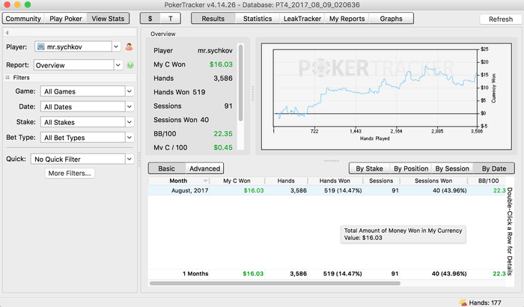Image resolution: width=524 pixels, height=307 pixels.
Task: Open the Player dropdown
Action: 116,46
